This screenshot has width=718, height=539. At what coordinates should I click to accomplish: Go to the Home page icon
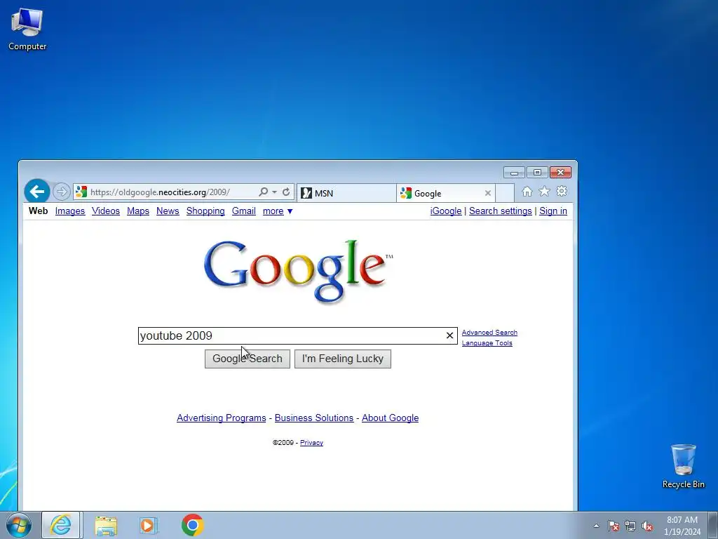pyautogui.click(x=527, y=191)
